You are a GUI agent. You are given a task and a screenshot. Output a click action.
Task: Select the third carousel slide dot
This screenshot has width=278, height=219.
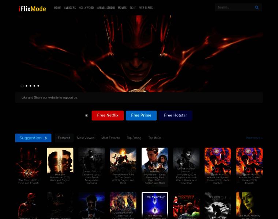point(30,86)
